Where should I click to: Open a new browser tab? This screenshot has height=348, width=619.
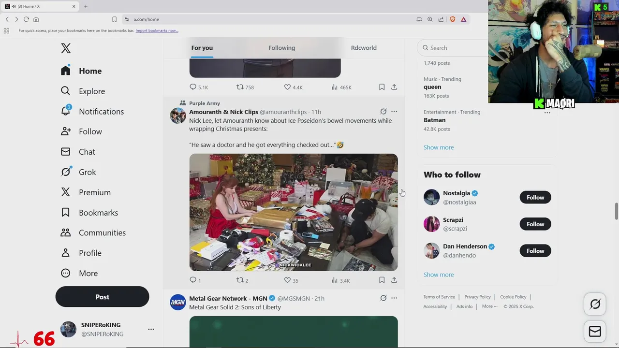coord(86,6)
